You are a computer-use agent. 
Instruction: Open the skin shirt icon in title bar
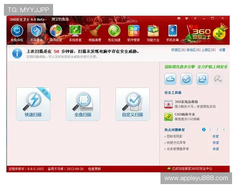(186, 18)
